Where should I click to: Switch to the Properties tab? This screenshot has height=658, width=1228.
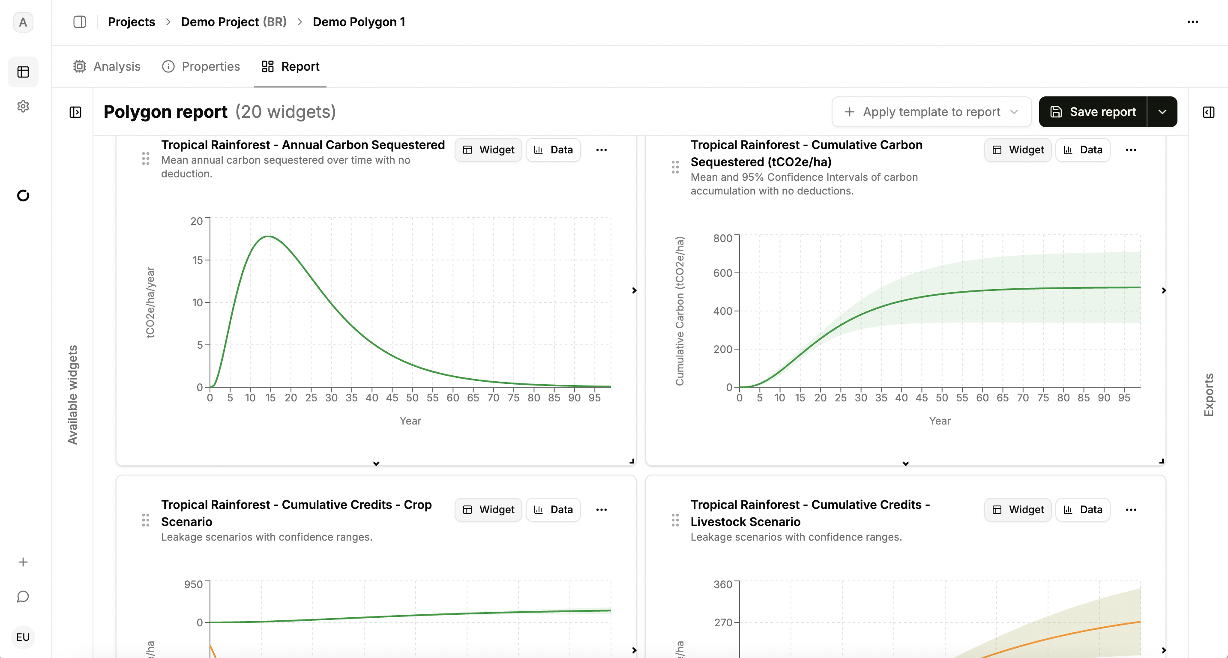[201, 66]
